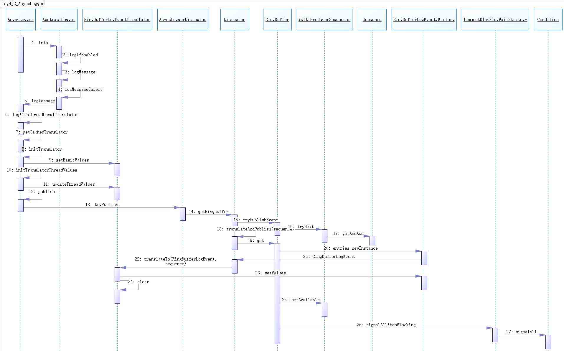Select translator activation bar at setBasicValues
Viewport: 564px width, 351px height.
click(117, 170)
